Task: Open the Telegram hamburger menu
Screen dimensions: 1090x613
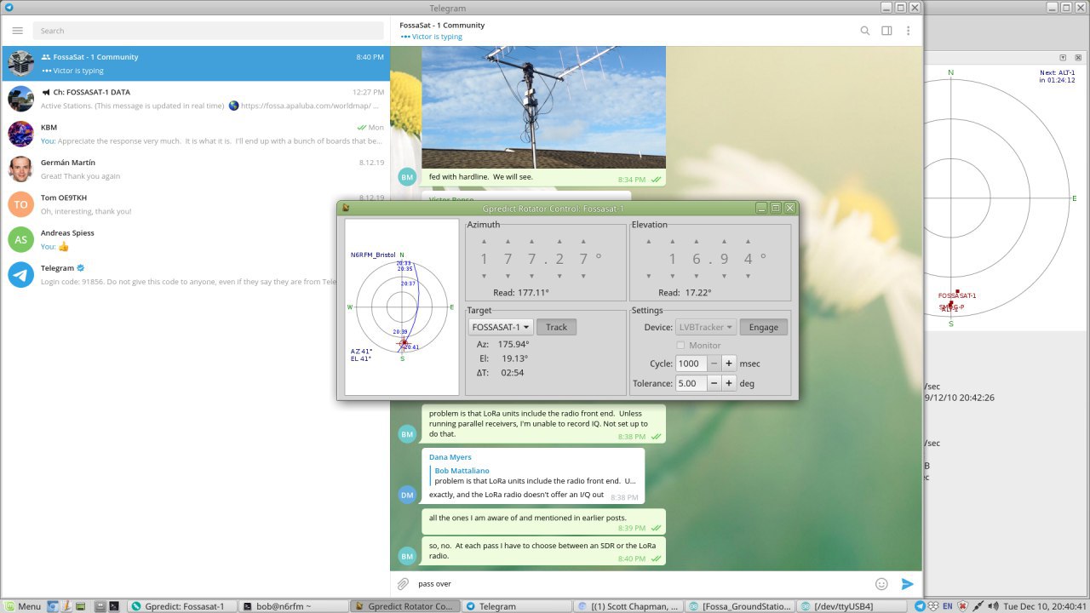Action: [x=17, y=31]
